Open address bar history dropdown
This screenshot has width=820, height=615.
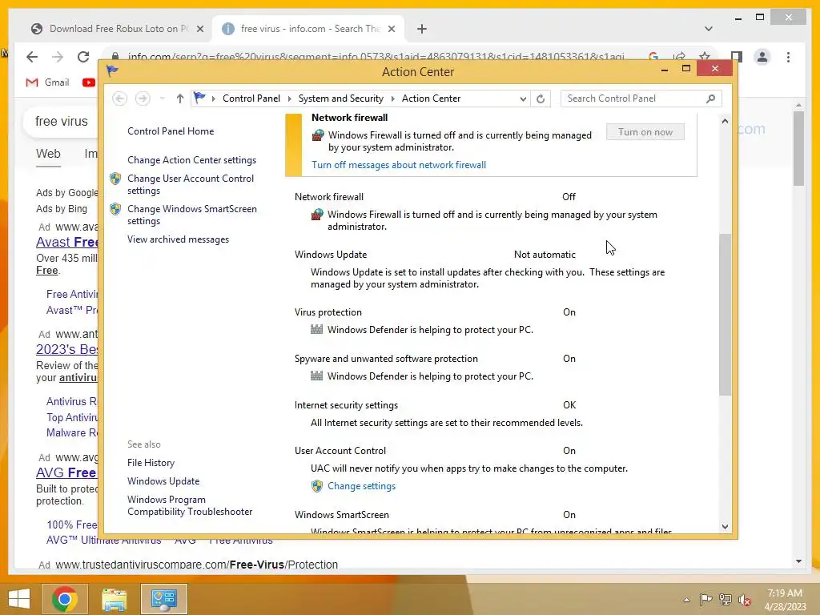point(522,98)
